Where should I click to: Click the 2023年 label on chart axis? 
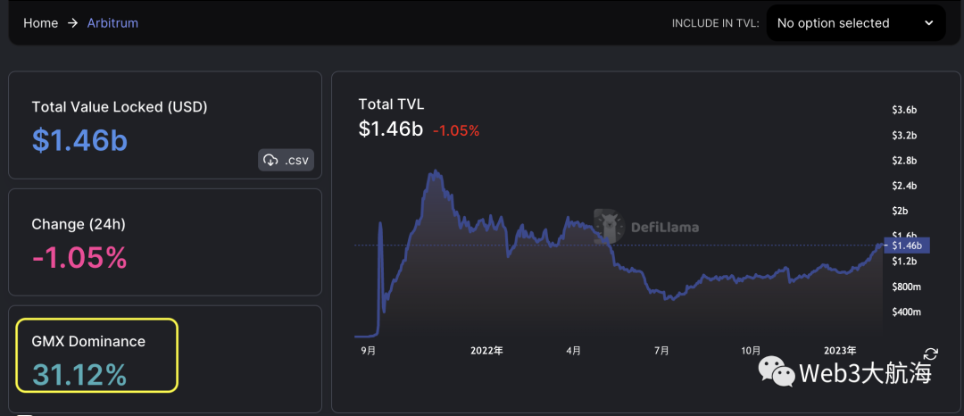840,351
